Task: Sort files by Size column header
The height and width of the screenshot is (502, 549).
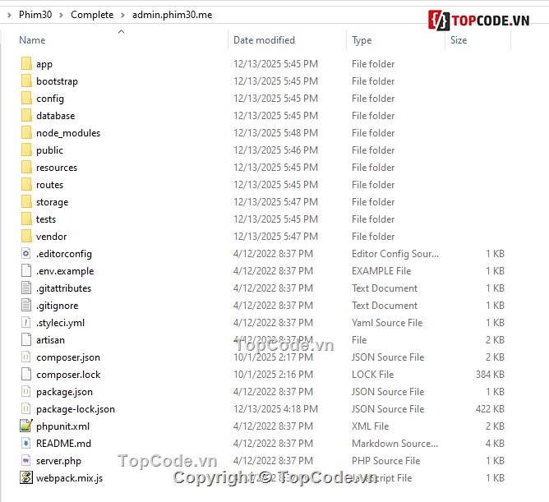Action: (x=459, y=40)
